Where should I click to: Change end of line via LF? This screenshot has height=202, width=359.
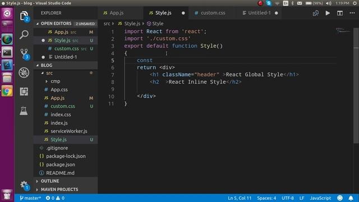[x=302, y=198]
